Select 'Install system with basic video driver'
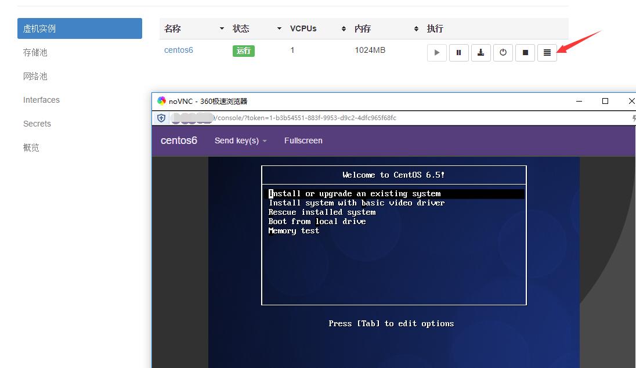The height and width of the screenshot is (368, 636). coord(356,203)
